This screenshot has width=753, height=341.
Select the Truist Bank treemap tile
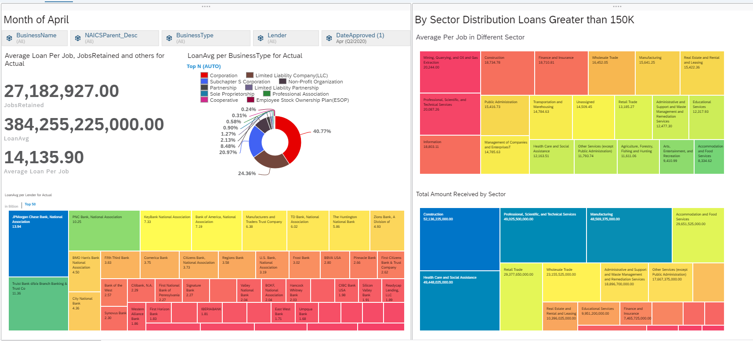[x=38, y=304]
